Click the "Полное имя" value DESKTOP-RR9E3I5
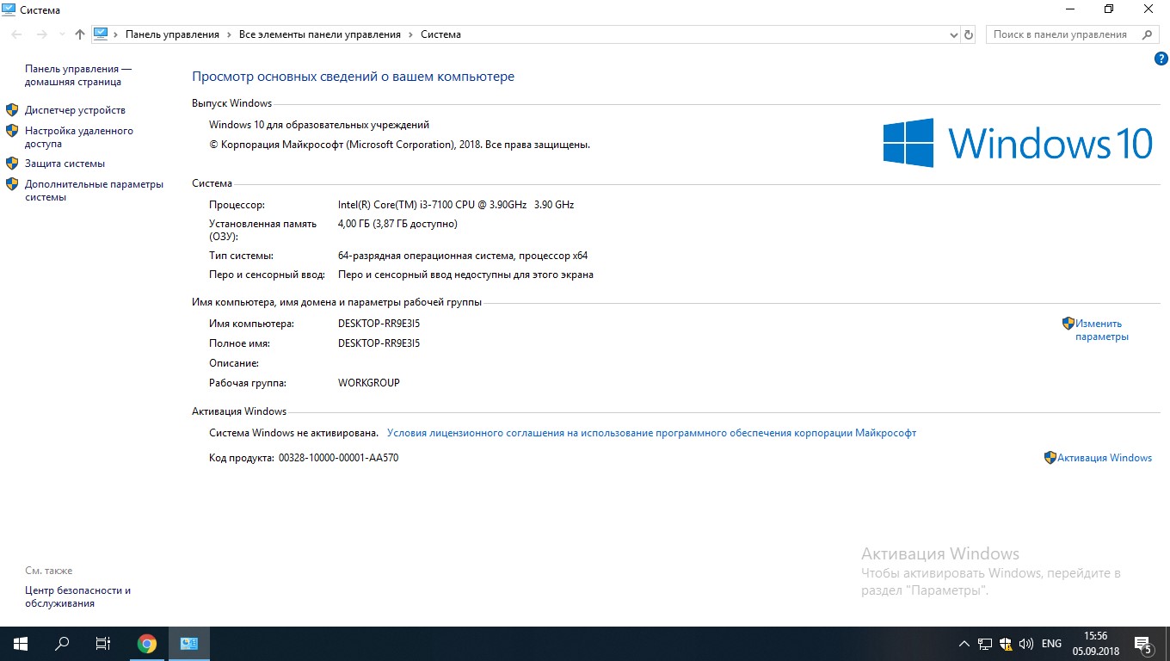The image size is (1170, 661). (x=379, y=343)
